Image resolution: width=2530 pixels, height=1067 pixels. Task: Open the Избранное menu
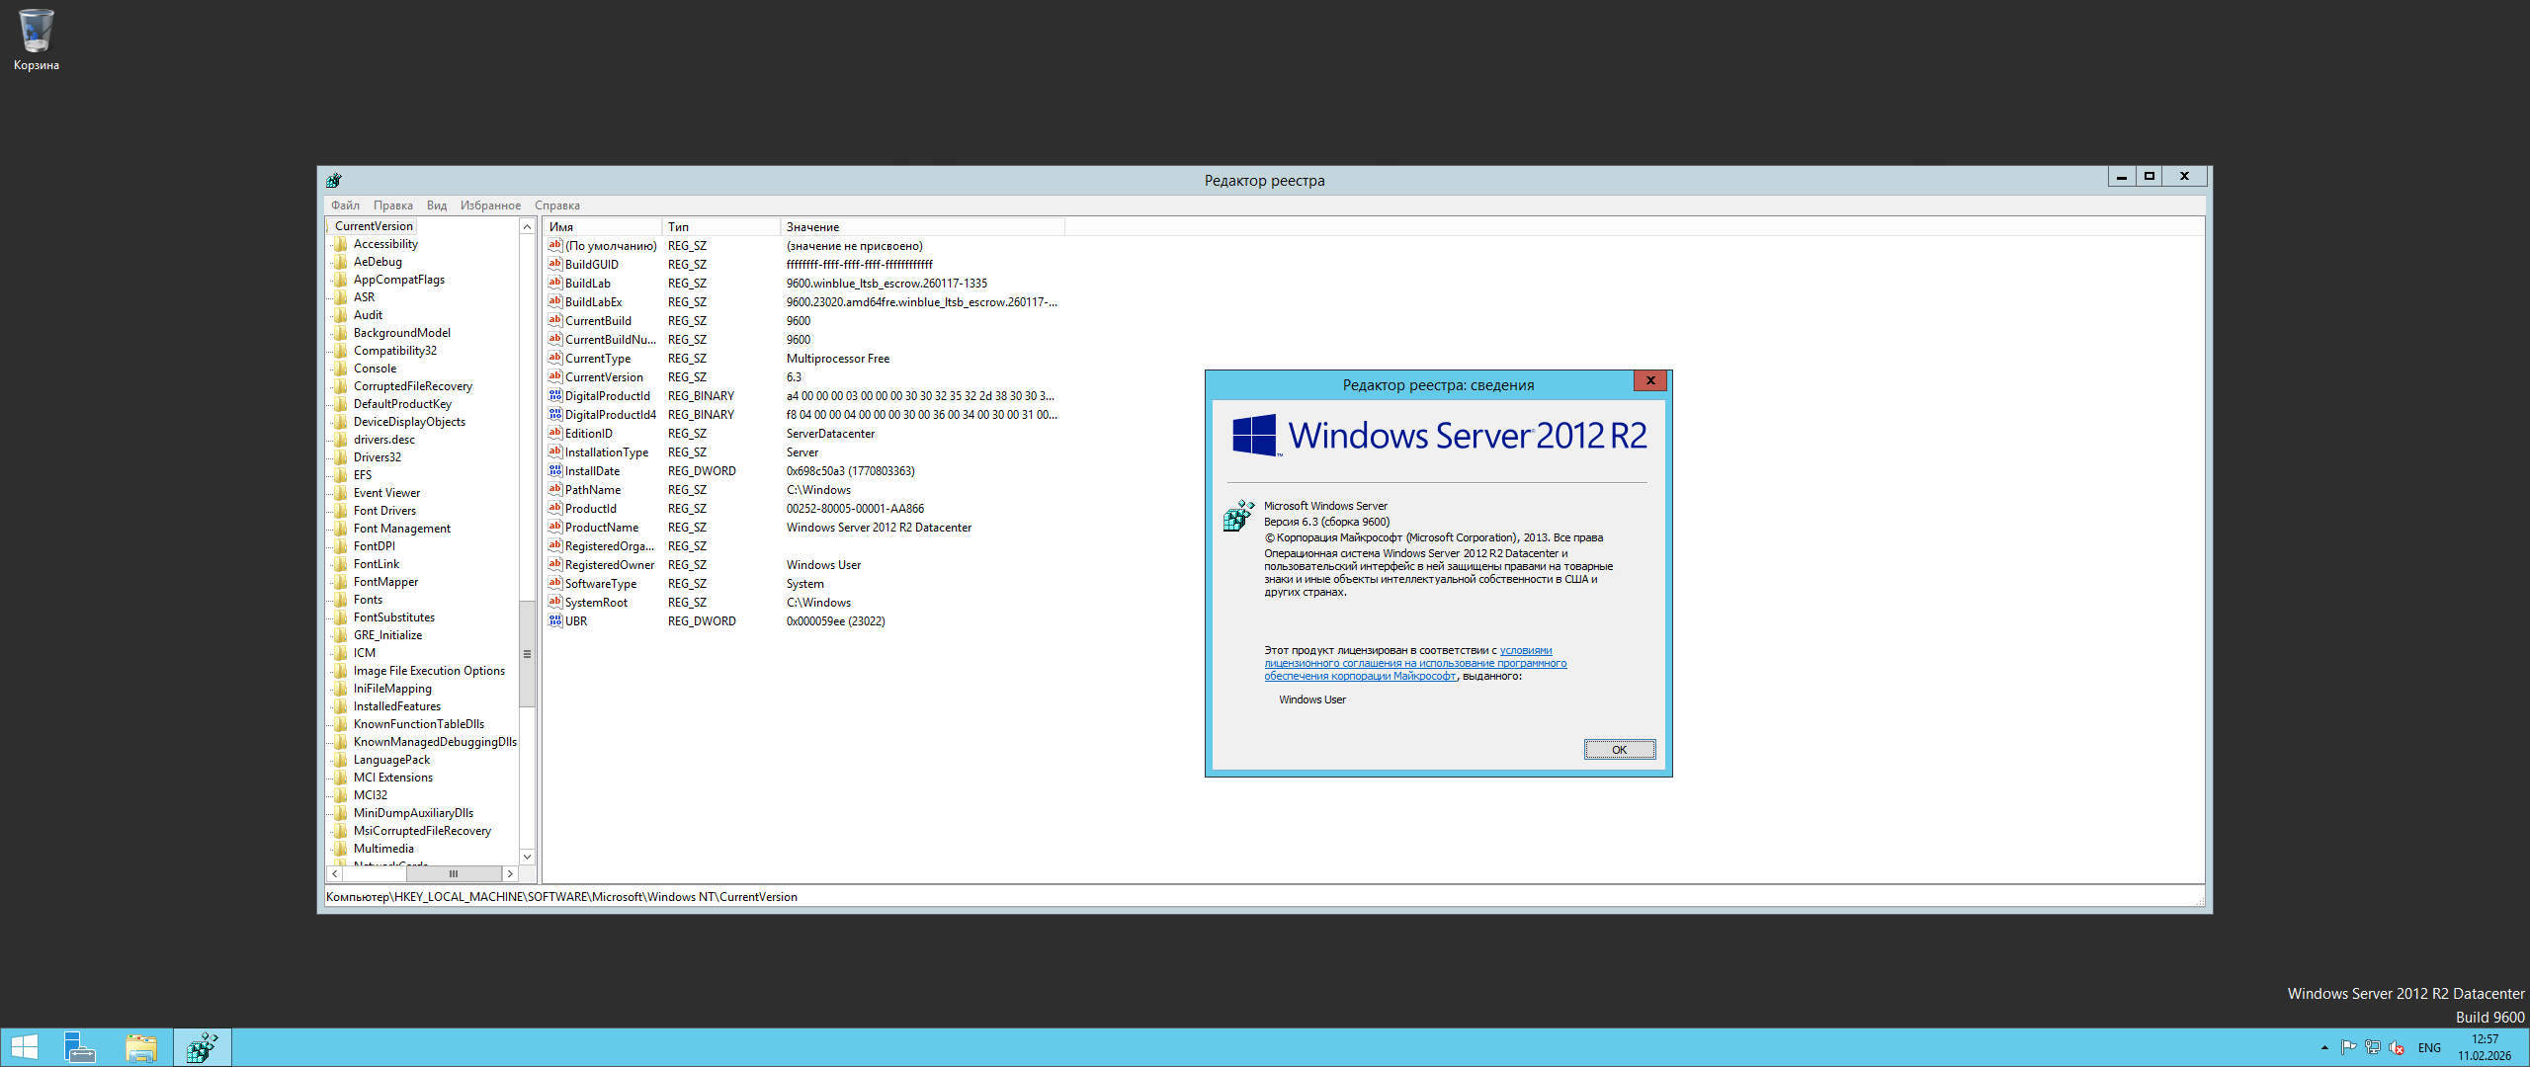click(490, 205)
